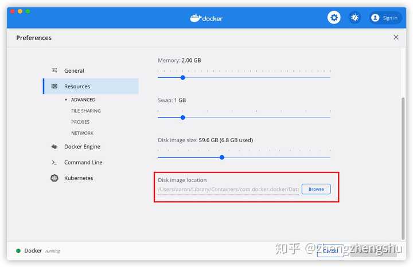Close Preferences with the X icon
The height and width of the screenshot is (267, 413).
[x=396, y=37]
